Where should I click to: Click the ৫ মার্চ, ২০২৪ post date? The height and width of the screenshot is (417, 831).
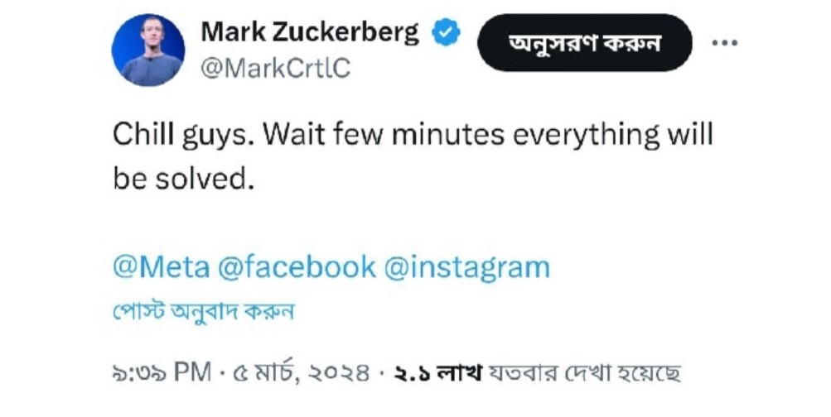(x=297, y=373)
